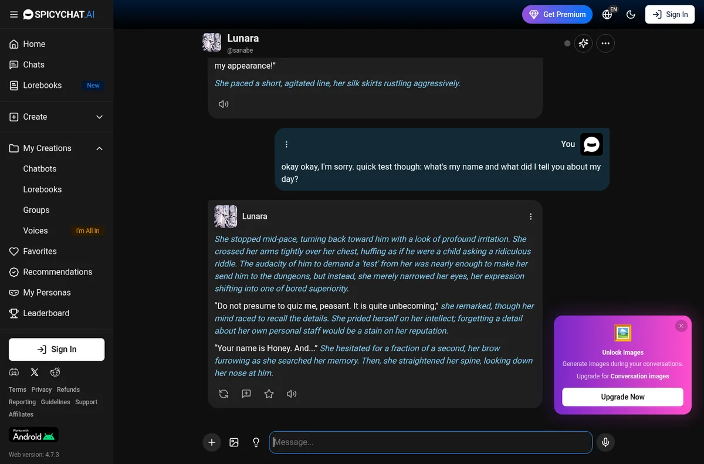Star Lunara's latest message
704x464 pixels.
[x=269, y=394]
